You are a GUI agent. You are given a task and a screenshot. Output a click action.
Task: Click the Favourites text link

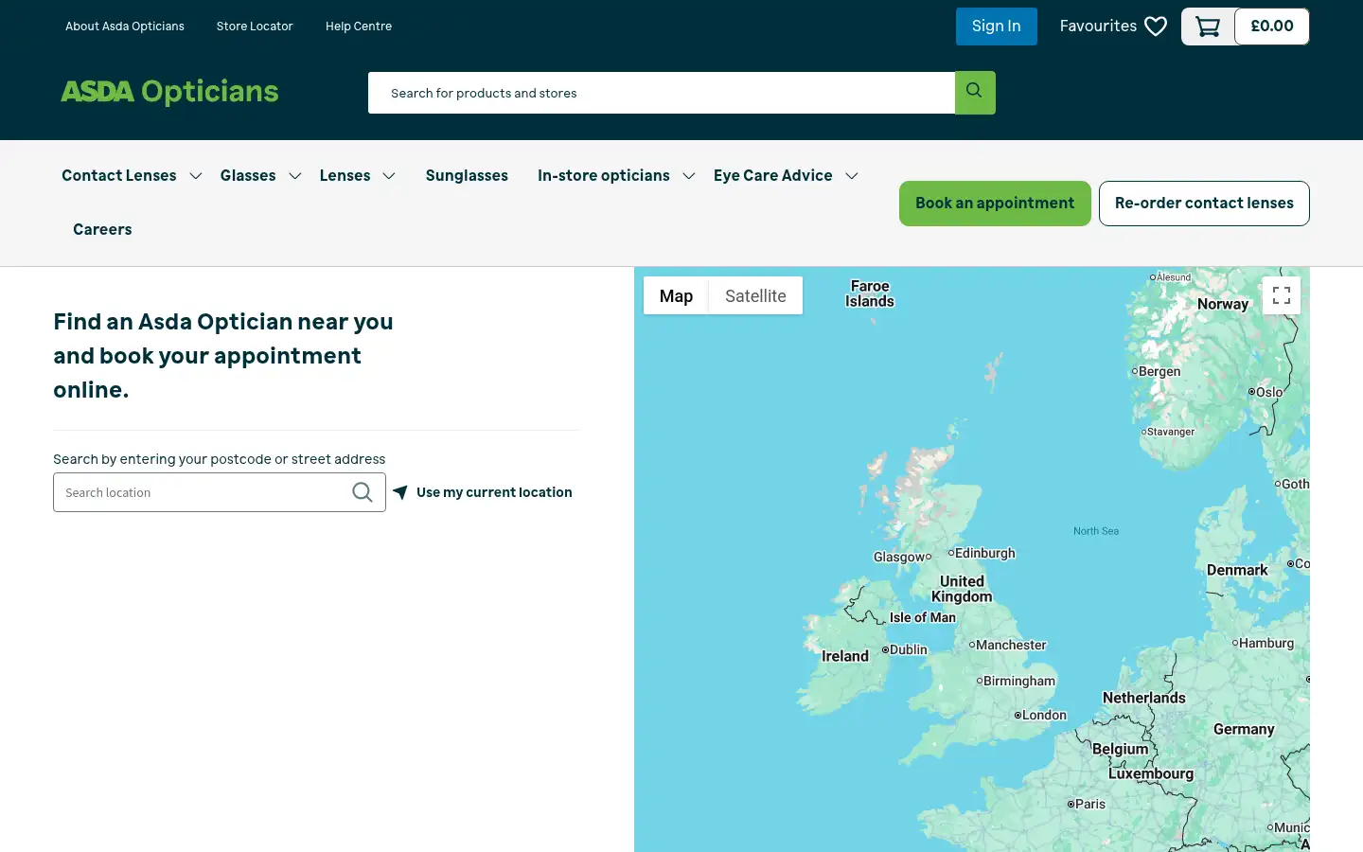tap(1098, 27)
